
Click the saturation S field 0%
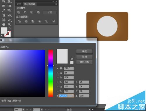pos(69,73)
